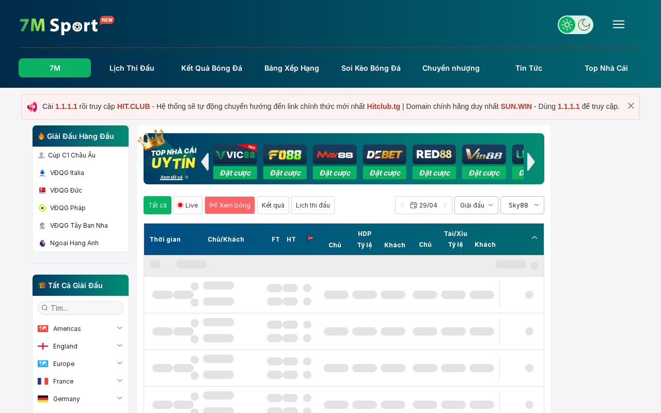The width and height of the screenshot is (661, 413).
Task: Click Đặt cược under F088
Action: click(x=285, y=173)
